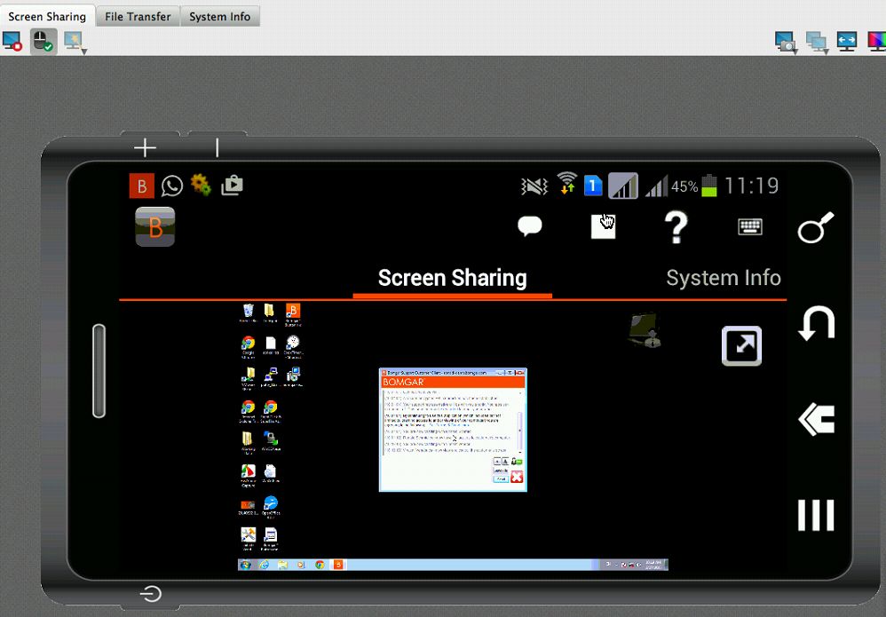The width and height of the screenshot is (886, 617).
Task: Expand the pointer-on-monitor dropdown in top-left toolbar
Action: [74, 42]
